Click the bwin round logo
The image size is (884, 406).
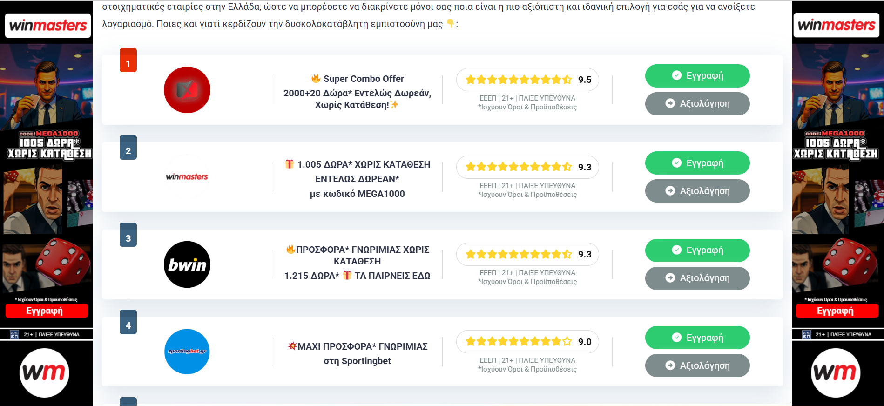tap(187, 264)
